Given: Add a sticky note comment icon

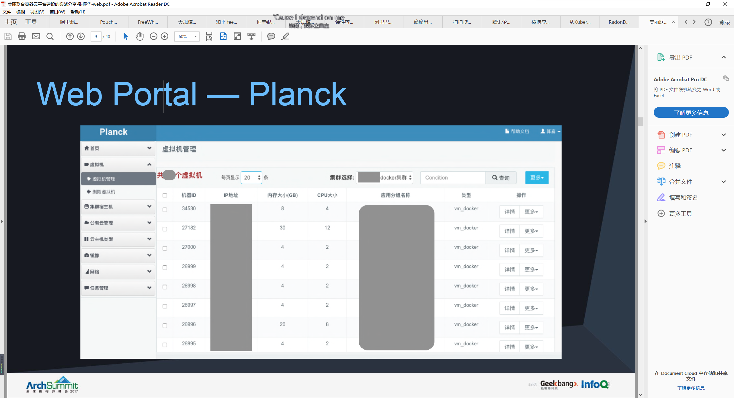Looking at the screenshot, I should click(x=271, y=36).
